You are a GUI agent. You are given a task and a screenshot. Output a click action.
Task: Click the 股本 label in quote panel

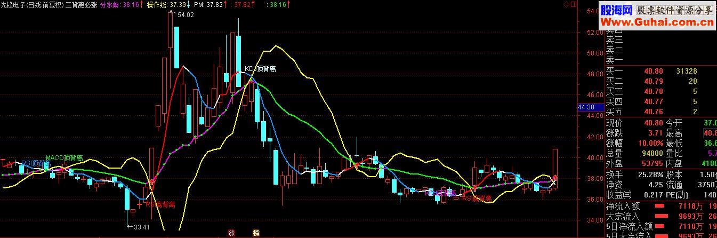[x=674, y=175]
